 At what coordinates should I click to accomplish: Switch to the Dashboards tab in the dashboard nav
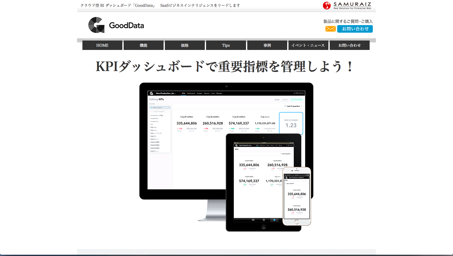(191, 93)
